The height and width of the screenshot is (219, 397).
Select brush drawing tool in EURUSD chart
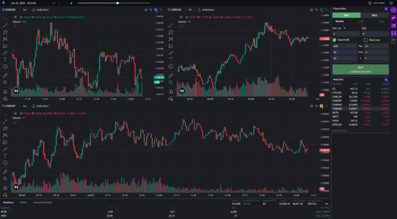[x=5, y=53]
